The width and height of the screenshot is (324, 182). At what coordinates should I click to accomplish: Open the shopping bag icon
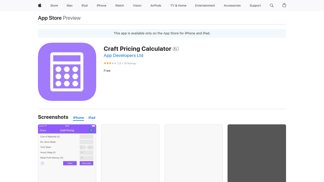(x=284, y=5)
